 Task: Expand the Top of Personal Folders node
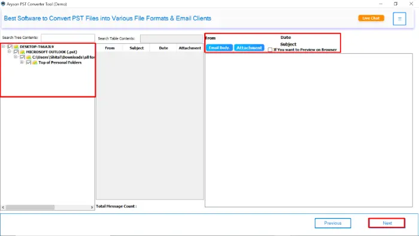point(22,62)
